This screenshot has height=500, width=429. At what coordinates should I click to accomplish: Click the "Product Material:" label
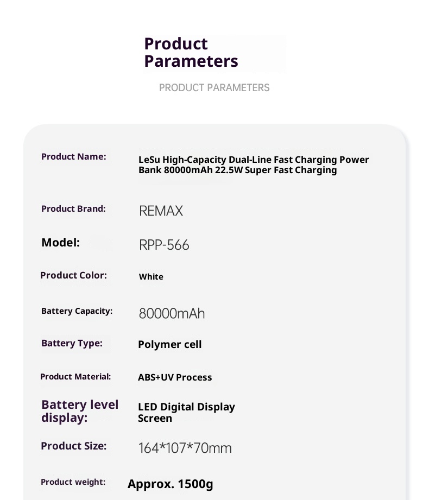point(75,377)
